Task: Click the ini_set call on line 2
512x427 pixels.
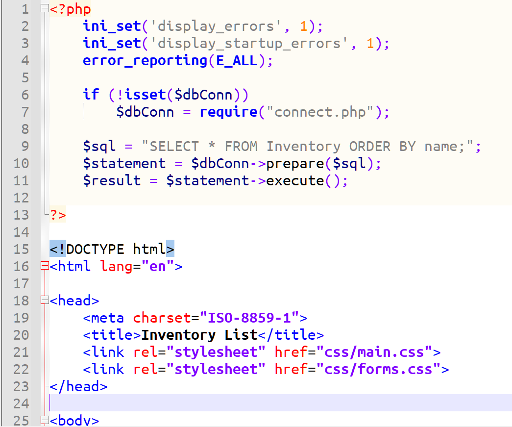Action: tap(112, 26)
